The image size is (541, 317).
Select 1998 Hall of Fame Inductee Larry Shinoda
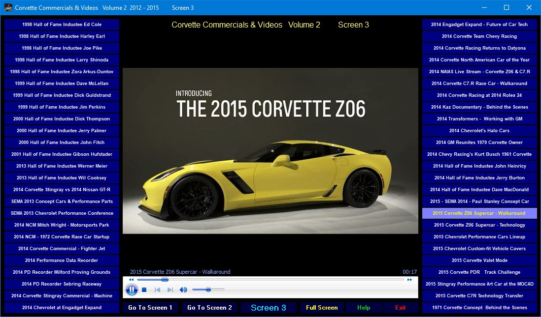[x=62, y=60]
